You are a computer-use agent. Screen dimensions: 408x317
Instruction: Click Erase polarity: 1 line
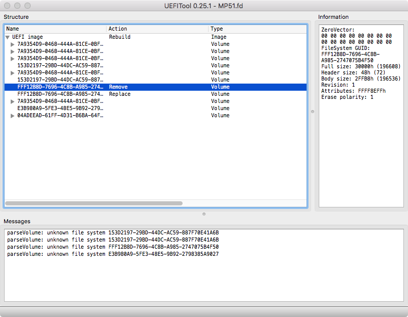[x=347, y=97]
